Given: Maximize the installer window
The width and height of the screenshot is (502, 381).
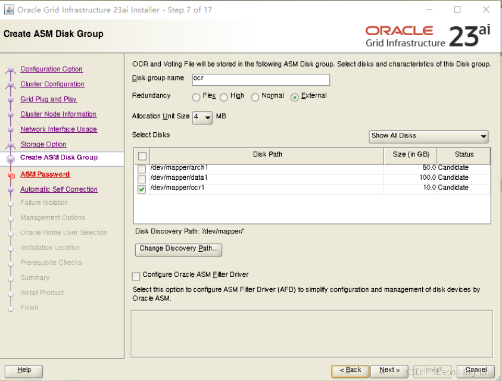Looking at the screenshot, I should (x=457, y=10).
